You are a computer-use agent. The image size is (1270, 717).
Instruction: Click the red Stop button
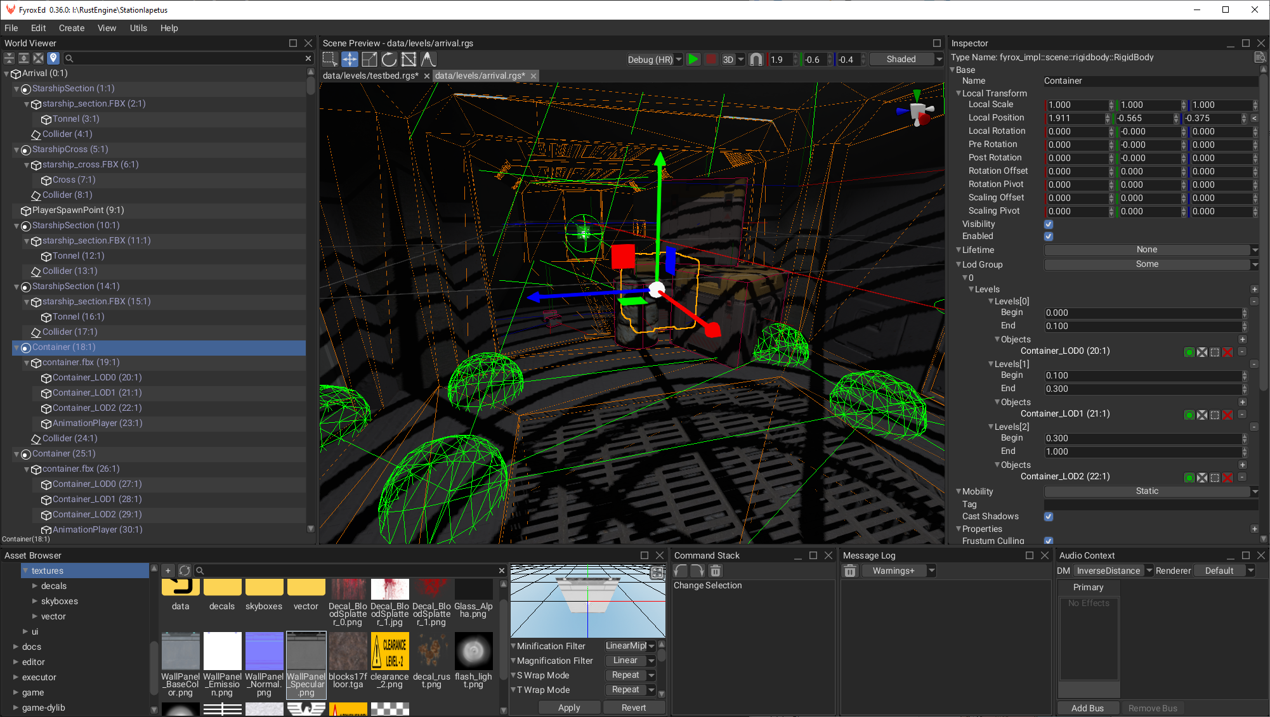711,60
